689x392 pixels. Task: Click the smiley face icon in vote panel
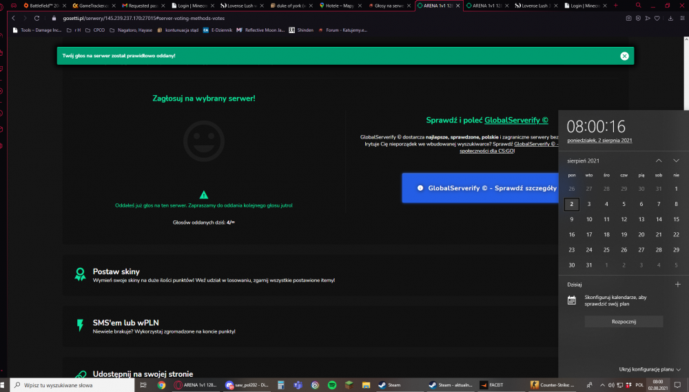pyautogui.click(x=204, y=141)
